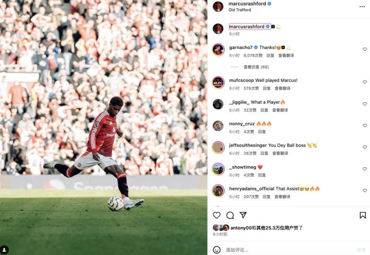
Task: Open garnacho7's profile avatar
Action: [x=218, y=49]
